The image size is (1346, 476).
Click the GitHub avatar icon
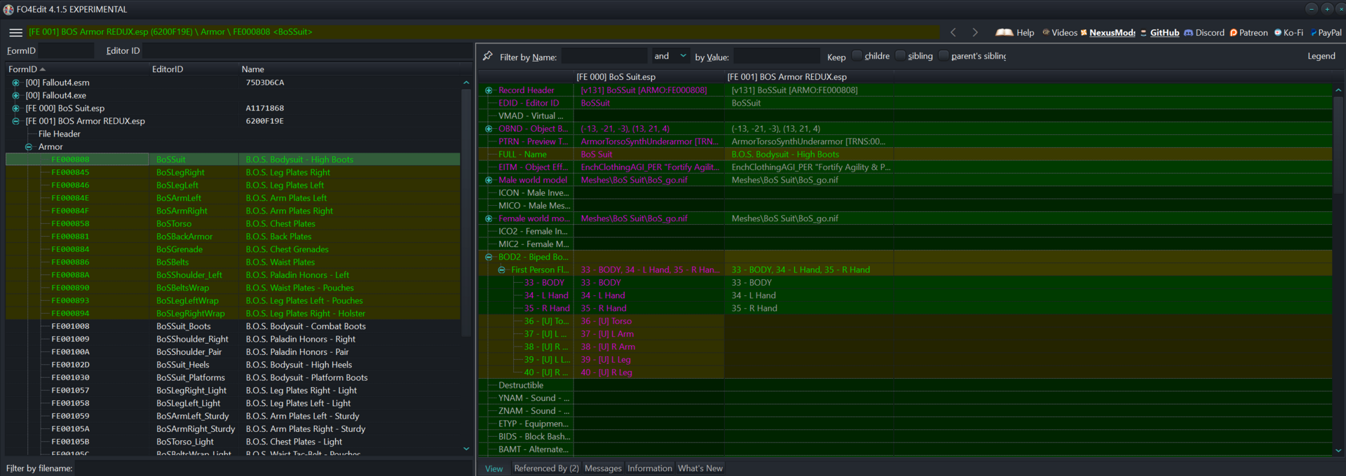pos(1143,32)
